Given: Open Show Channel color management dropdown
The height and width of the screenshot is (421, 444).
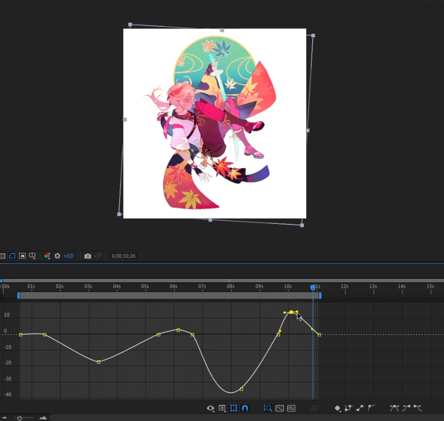Looking at the screenshot, I should tap(47, 256).
